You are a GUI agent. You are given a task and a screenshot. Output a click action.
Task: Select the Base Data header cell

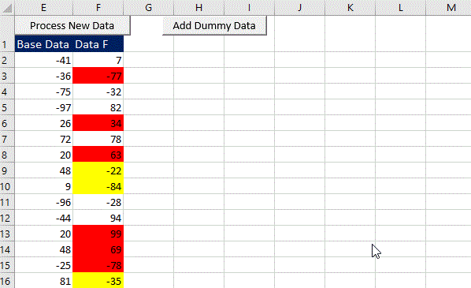[x=43, y=44]
